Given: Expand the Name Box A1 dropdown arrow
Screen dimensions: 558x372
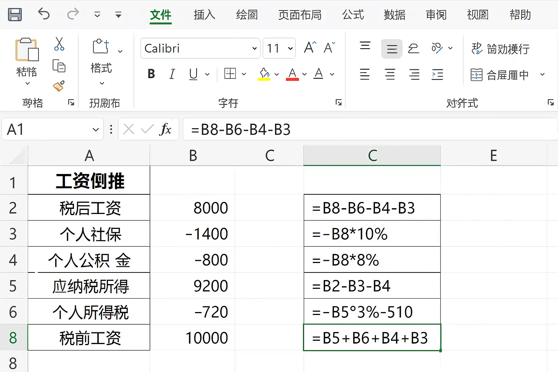Looking at the screenshot, I should coord(96,129).
